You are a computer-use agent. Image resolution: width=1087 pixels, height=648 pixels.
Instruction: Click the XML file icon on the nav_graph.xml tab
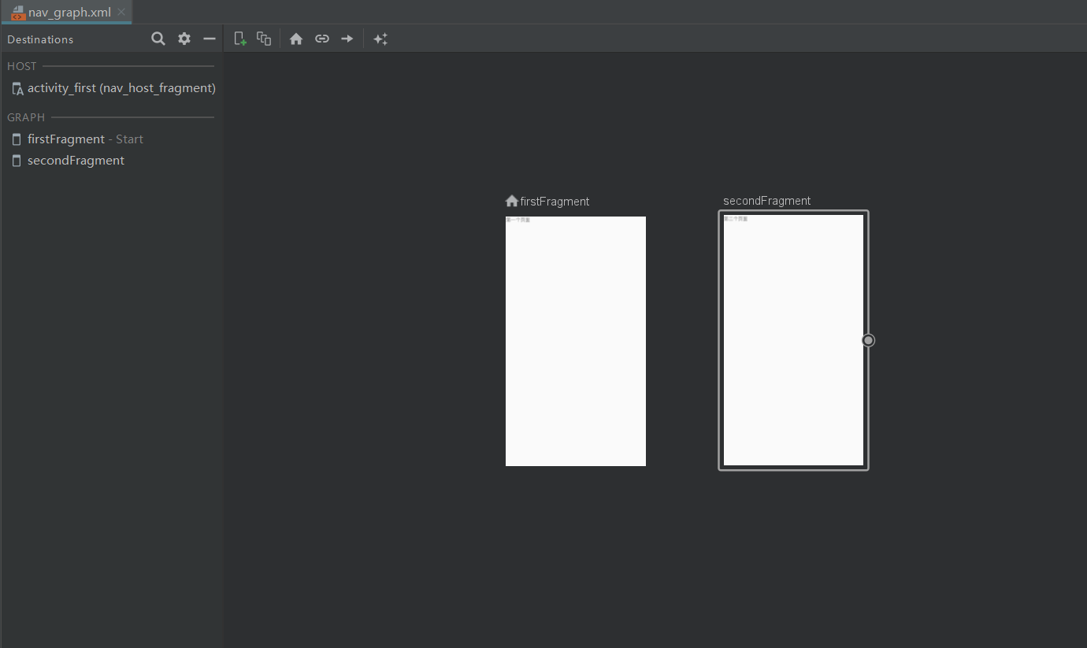tap(18, 13)
